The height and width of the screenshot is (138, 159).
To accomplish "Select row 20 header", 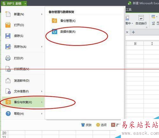I will [4, 133].
